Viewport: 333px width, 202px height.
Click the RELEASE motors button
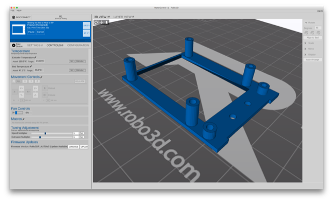click(80, 81)
